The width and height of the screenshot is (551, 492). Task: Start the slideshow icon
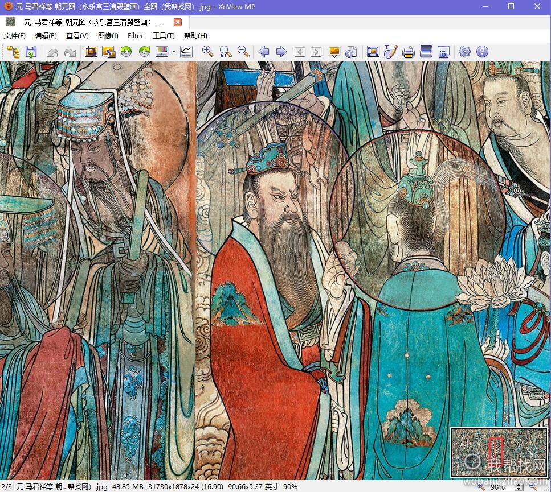pyautogui.click(x=334, y=52)
